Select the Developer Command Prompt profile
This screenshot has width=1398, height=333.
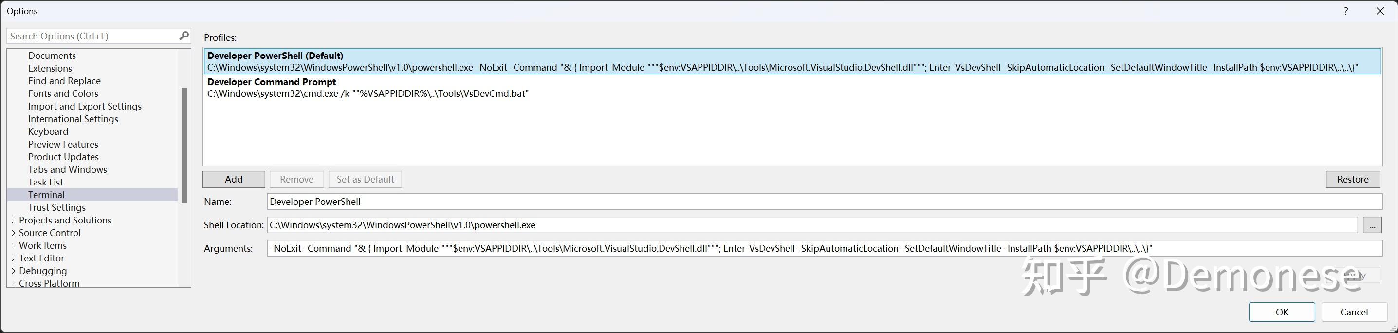pos(368,88)
